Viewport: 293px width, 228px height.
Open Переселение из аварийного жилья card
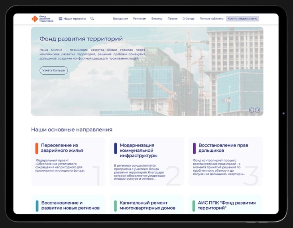[x=69, y=162]
